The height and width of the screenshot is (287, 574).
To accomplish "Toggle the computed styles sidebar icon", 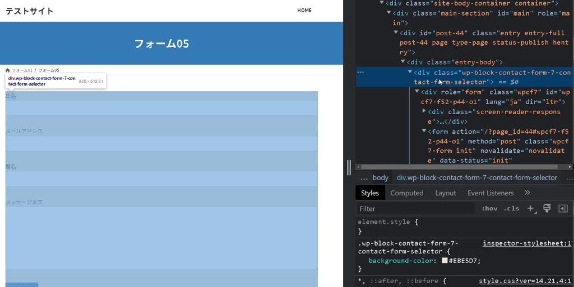I will coord(563,208).
